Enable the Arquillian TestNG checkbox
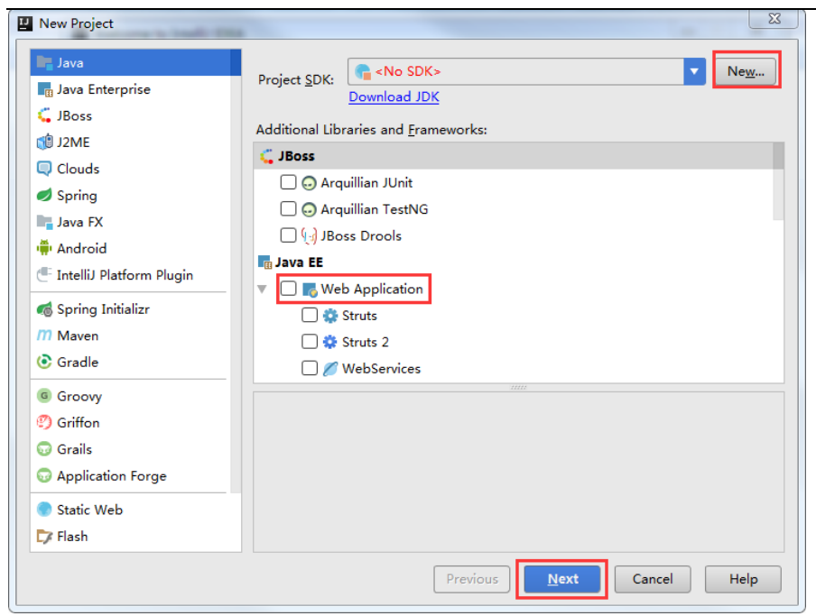 point(288,209)
